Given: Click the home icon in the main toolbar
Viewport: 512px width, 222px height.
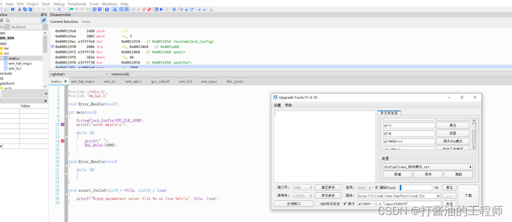Looking at the screenshot, I should (211, 9).
